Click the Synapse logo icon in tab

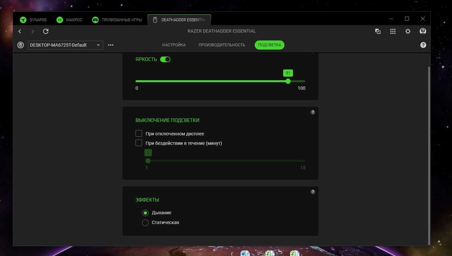(23, 20)
